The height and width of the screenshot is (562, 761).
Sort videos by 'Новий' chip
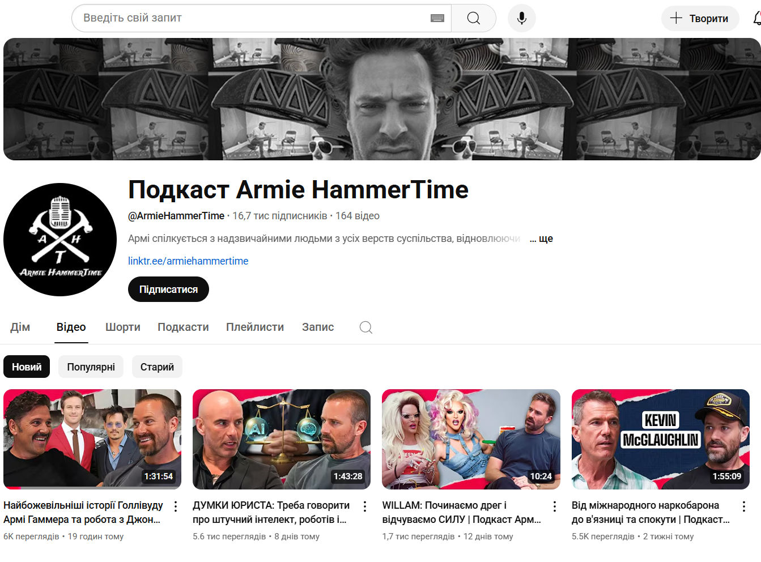[27, 367]
